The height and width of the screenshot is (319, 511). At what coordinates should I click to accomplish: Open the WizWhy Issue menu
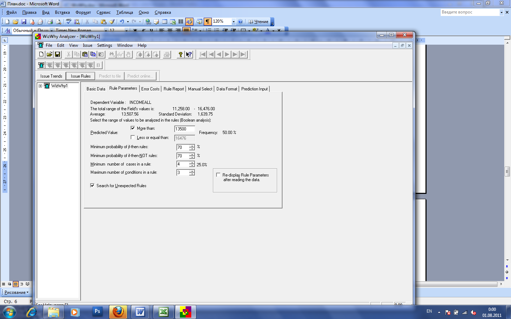pos(88,45)
